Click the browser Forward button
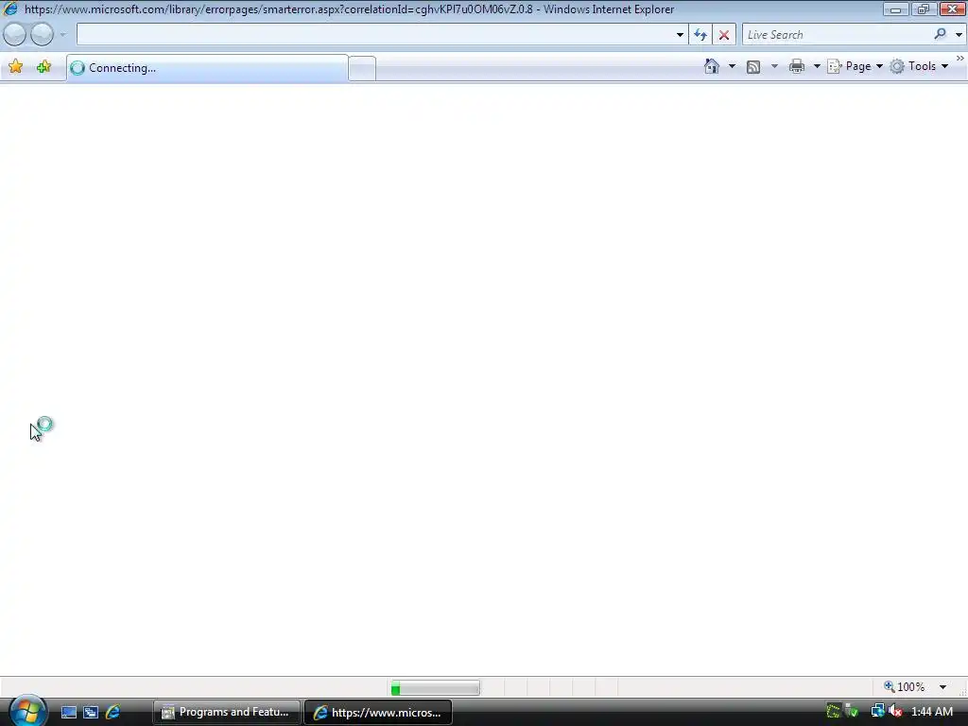The width and height of the screenshot is (968, 726). (42, 35)
